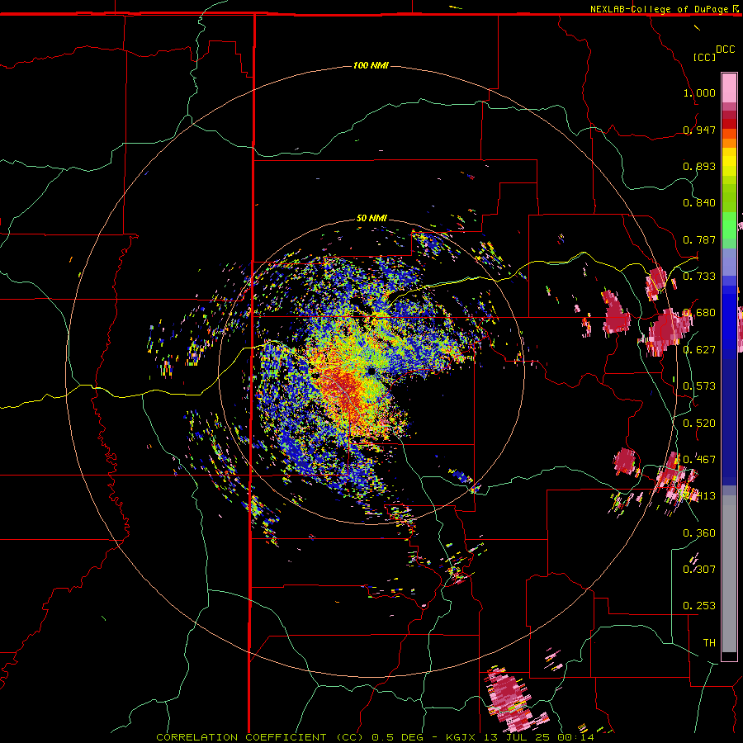Viewport: 743px width, 743px height.
Task: Click the [CC] label above the color bar
Action: tap(705, 57)
